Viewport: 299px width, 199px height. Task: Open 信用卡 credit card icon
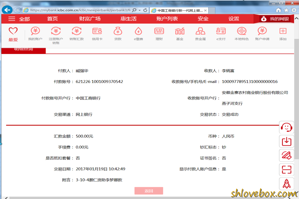click(x=97, y=31)
